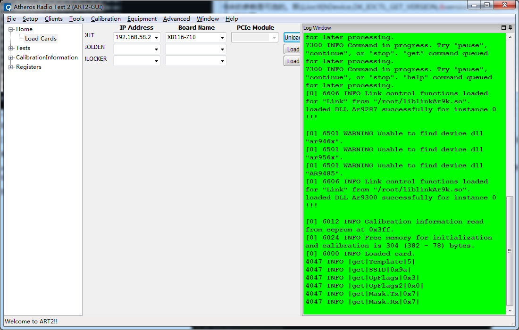Viewport: 519px width, 330px height.
Task: Click the PCIe Module column header
Action: 255,28
